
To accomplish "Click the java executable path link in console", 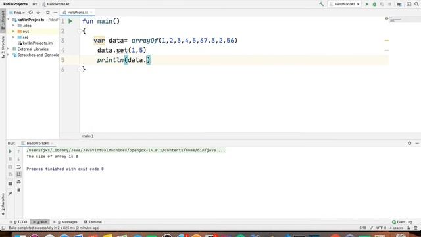I will (x=126, y=151).
